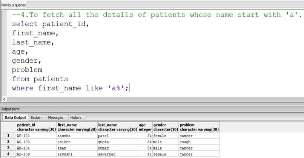Click cell 'sawarkar'
This screenshot has height=158, width=304.
pyautogui.click(x=118, y=154)
